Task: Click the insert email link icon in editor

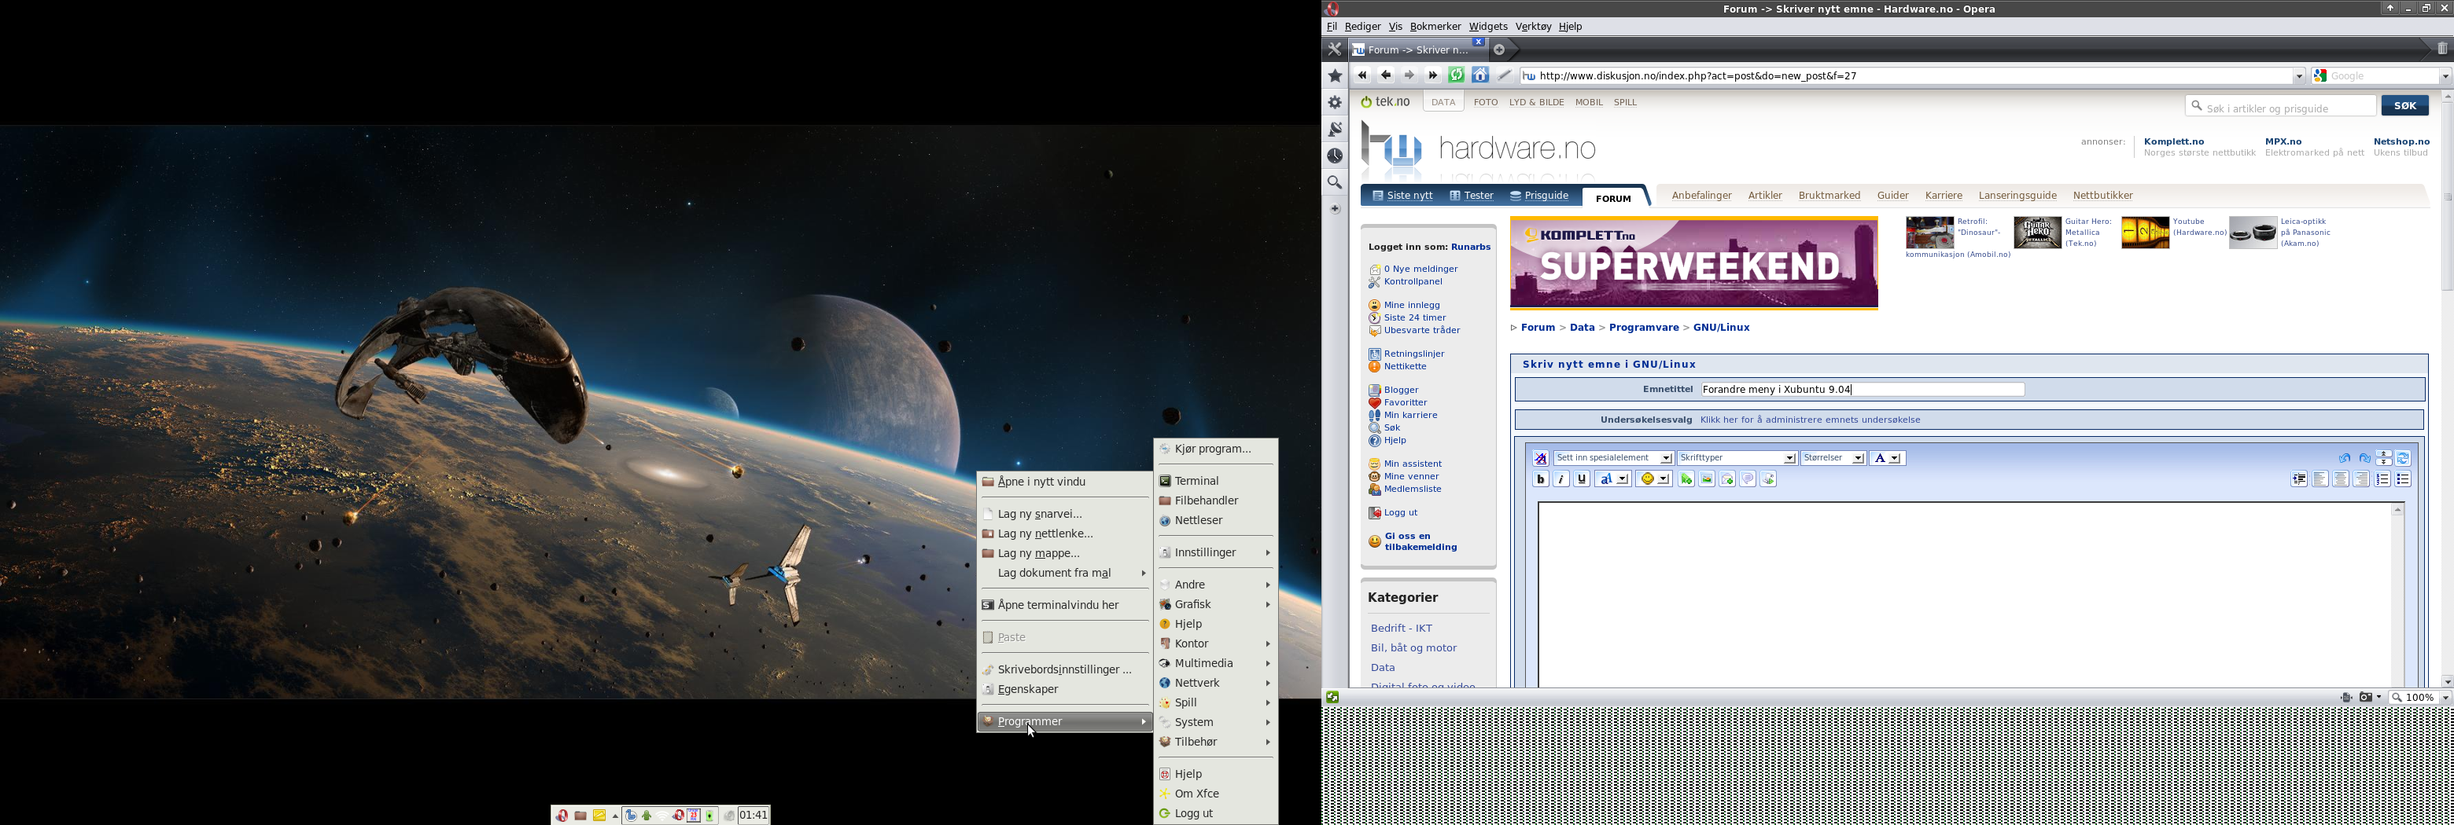Action: tap(1727, 479)
